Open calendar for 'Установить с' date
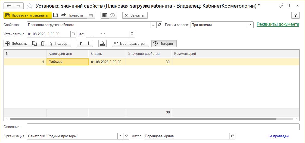Screen dimensions: 305x143 [73, 34]
